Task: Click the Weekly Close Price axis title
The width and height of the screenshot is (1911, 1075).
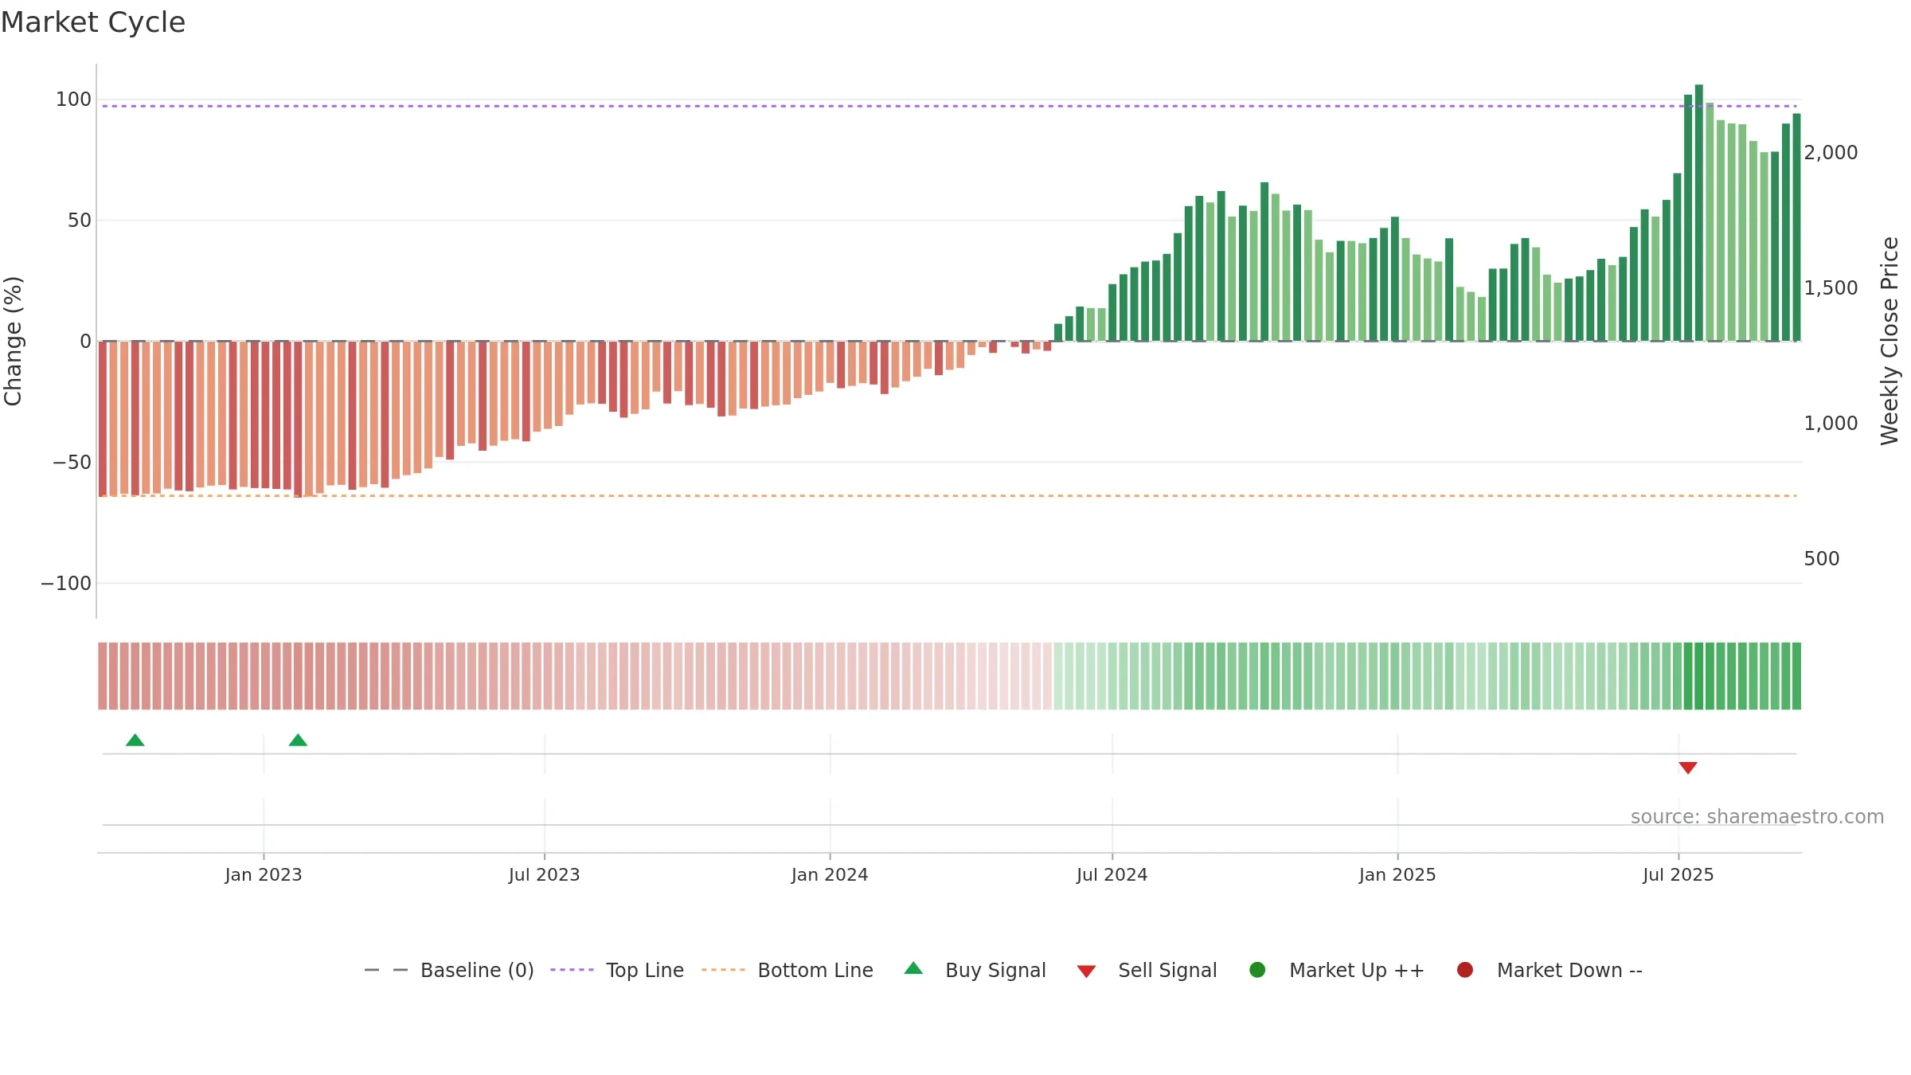Action: click(1890, 341)
